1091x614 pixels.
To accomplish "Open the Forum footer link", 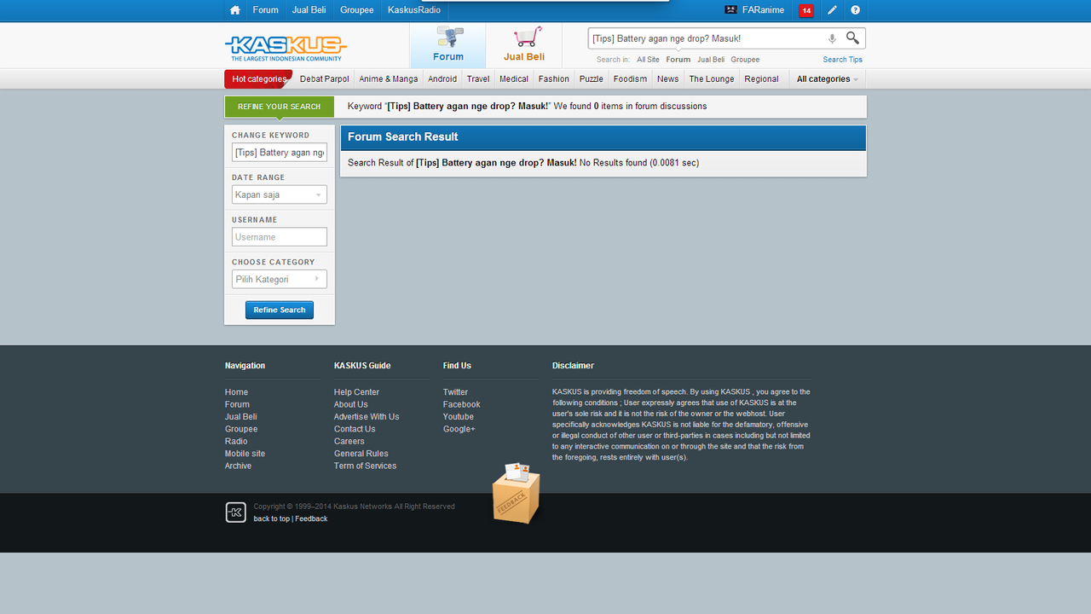I will 238,405.
